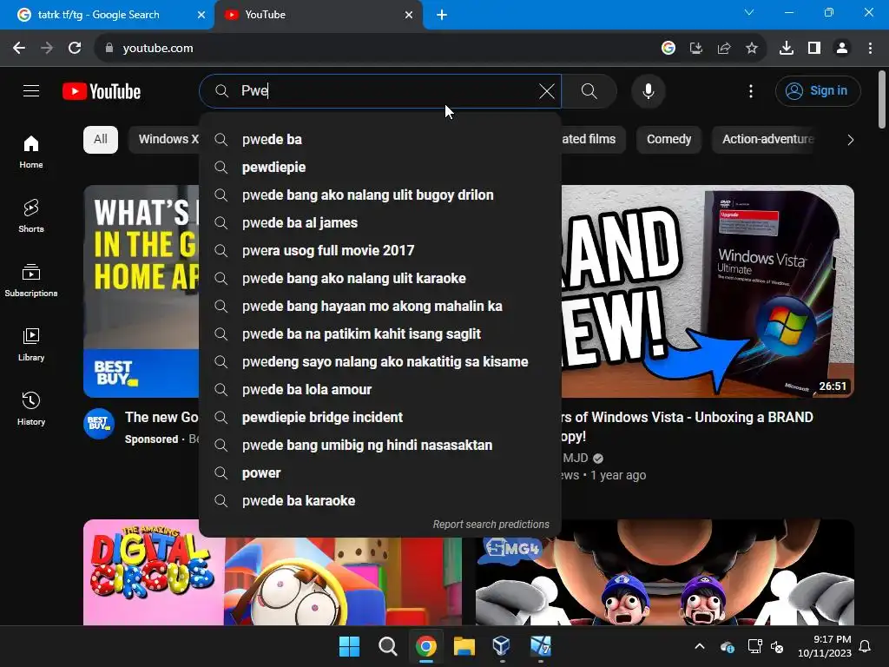
Task: Sign in to YouTube
Action: [818, 90]
